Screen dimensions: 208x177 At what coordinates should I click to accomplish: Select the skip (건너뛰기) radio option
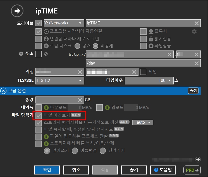point(103,151)
